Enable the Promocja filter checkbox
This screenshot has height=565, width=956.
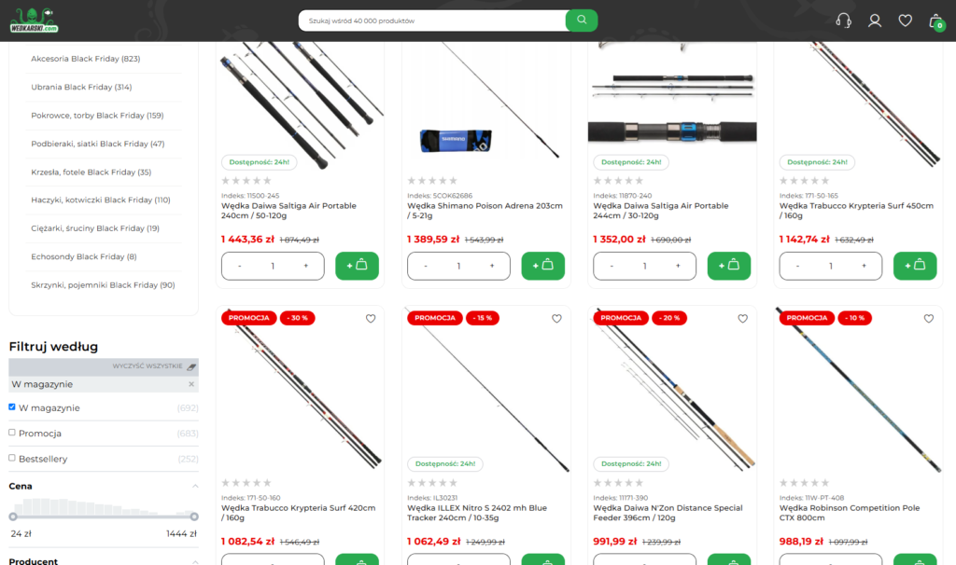point(11,433)
